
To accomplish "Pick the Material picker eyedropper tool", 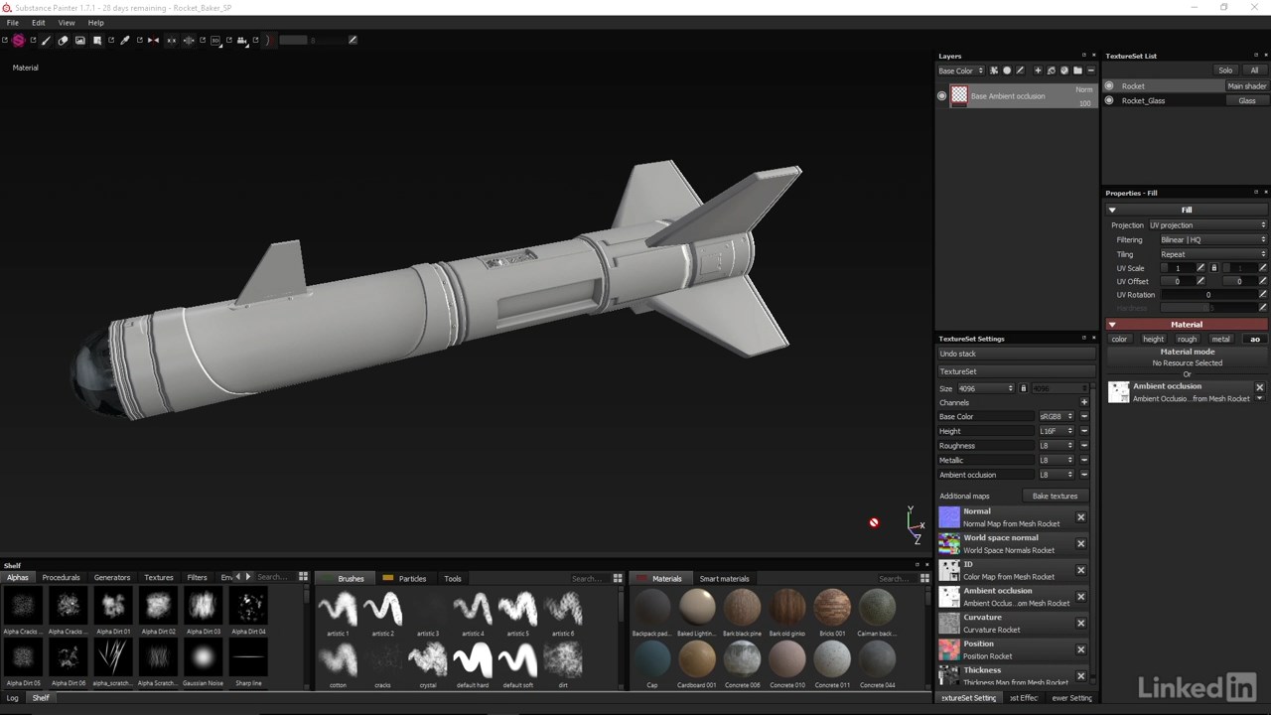I will 125,41.
